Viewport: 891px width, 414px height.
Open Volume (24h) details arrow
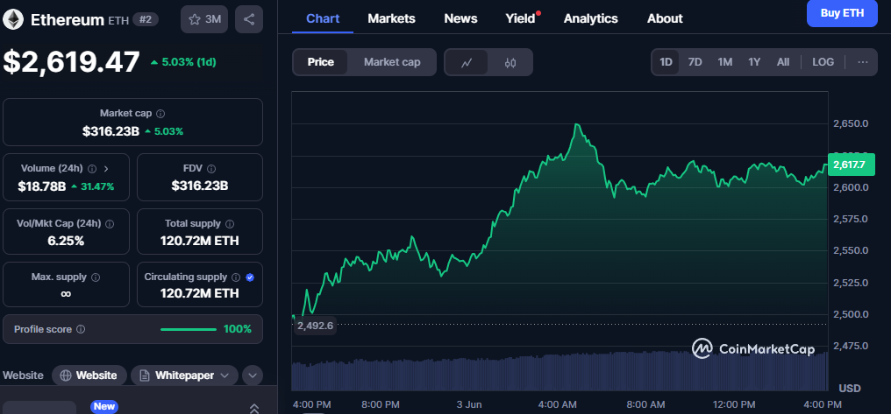106,168
